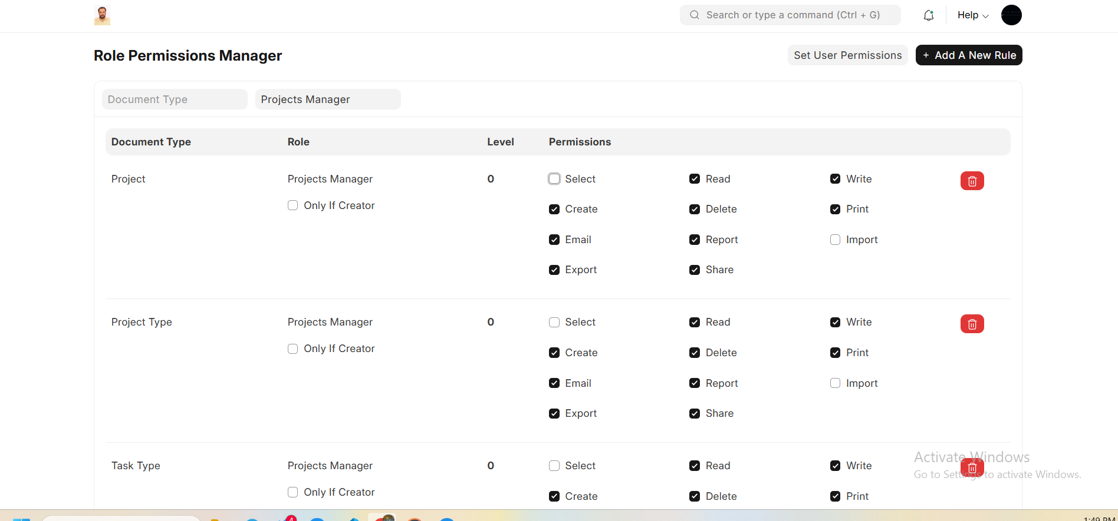1118x521 pixels.
Task: Delete the Project permission rule
Action: click(972, 181)
